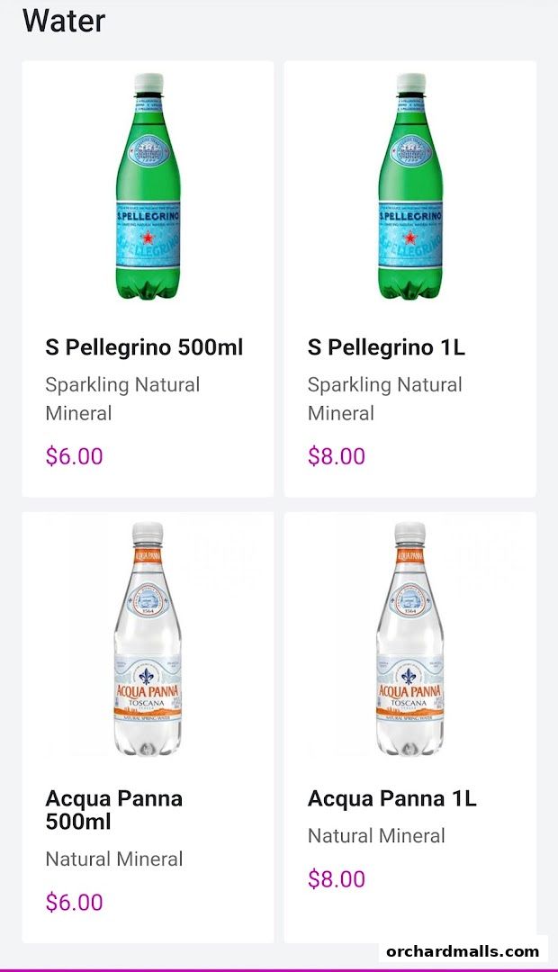Click the Acqua Panna 1L bottle image
This screenshot has height=972, width=558.
pyautogui.click(x=409, y=639)
